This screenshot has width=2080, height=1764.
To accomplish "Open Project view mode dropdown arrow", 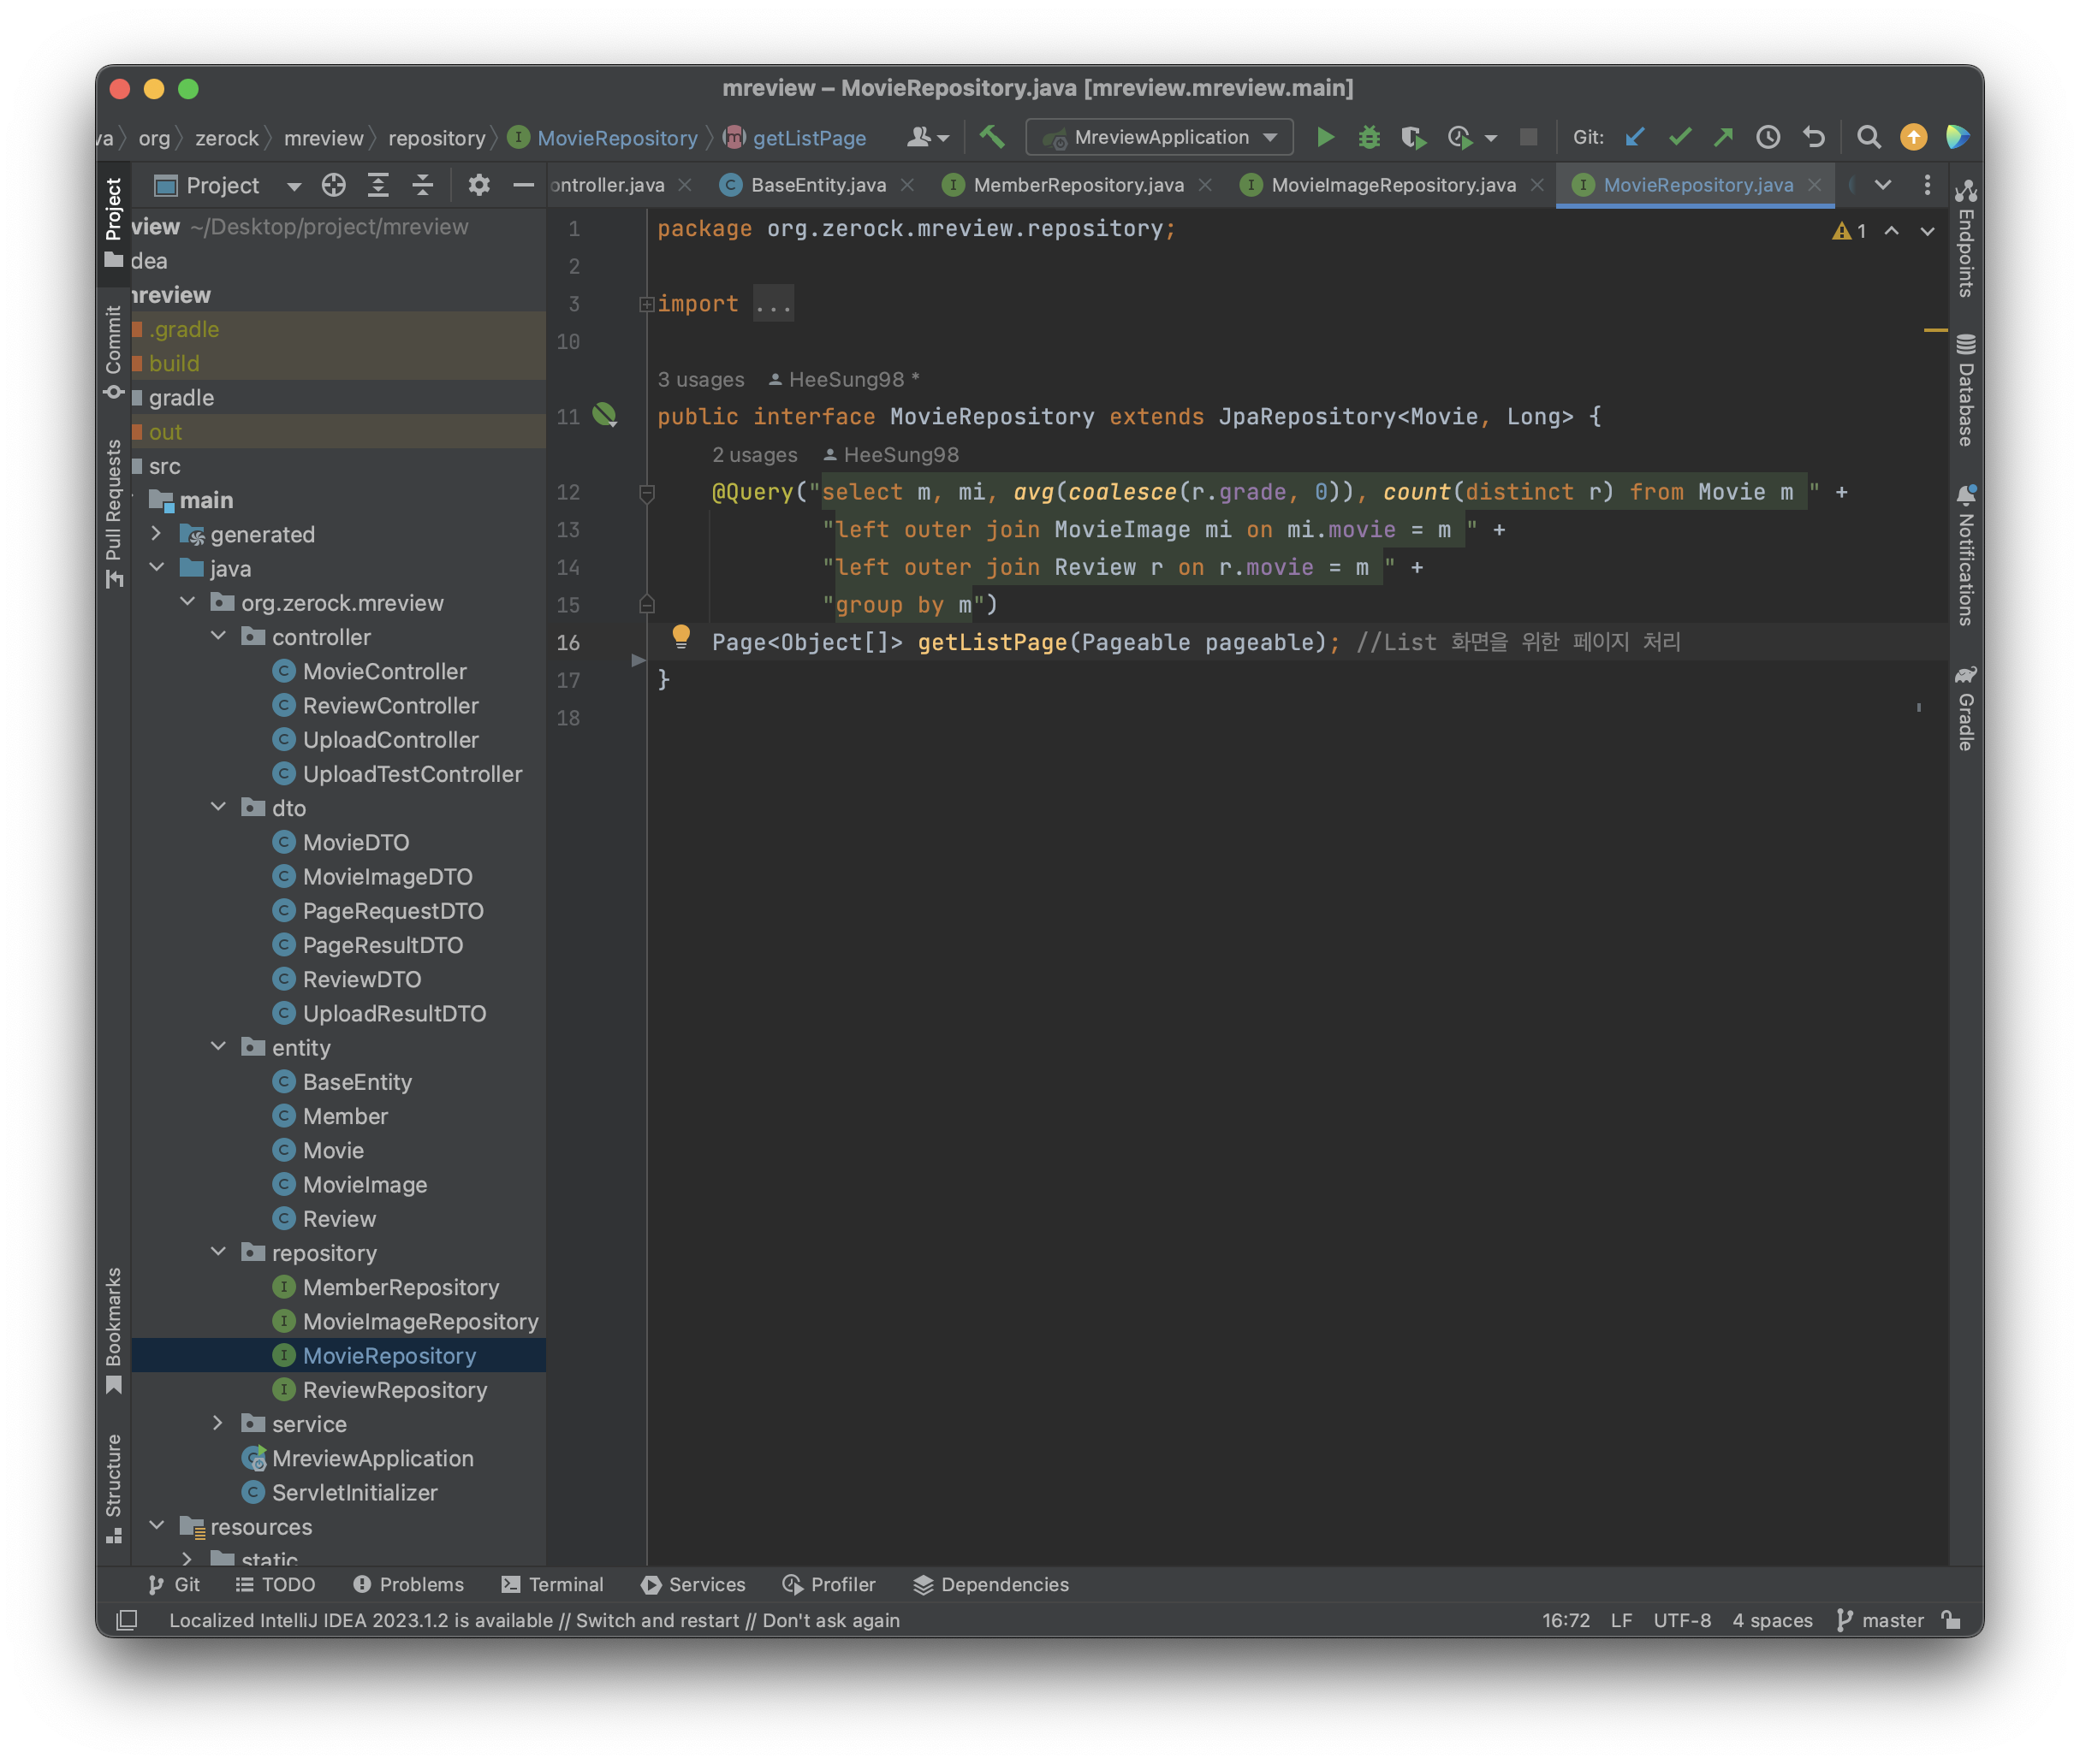I will tap(293, 186).
